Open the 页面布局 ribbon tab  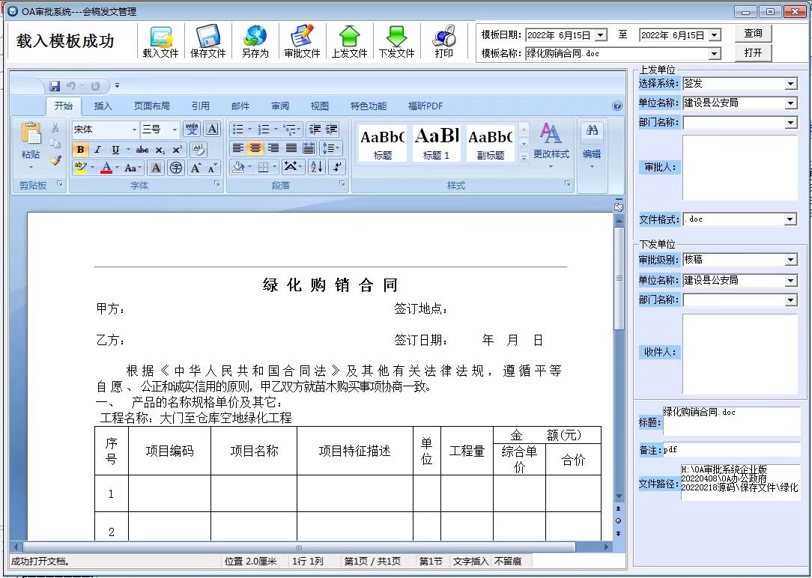[x=151, y=106]
